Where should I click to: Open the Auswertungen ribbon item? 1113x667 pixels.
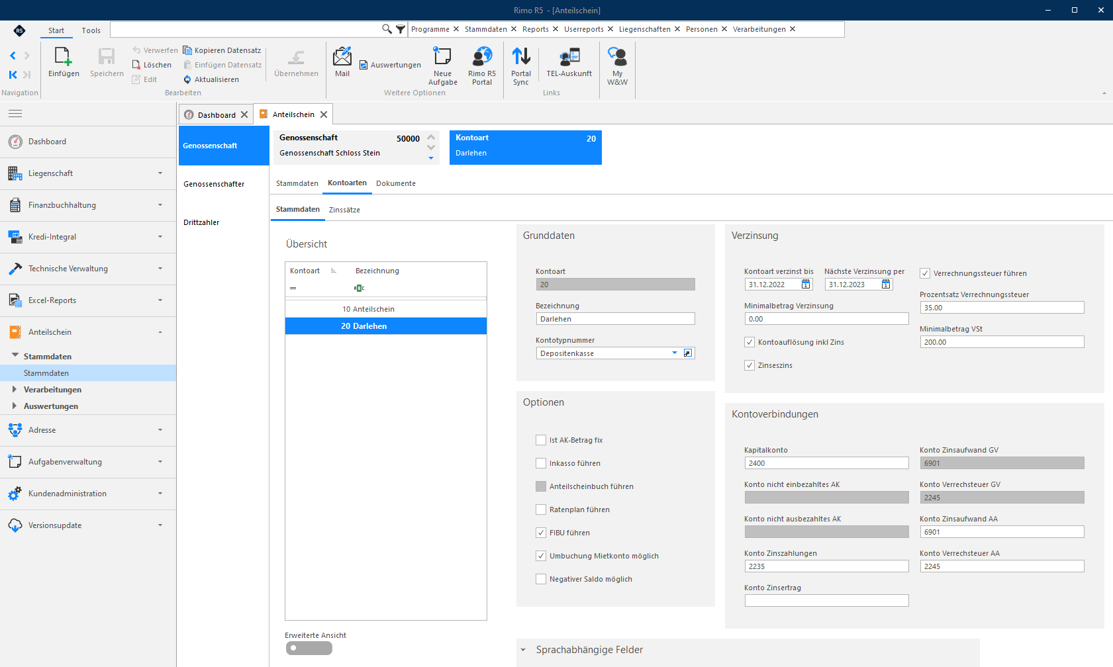tap(390, 65)
